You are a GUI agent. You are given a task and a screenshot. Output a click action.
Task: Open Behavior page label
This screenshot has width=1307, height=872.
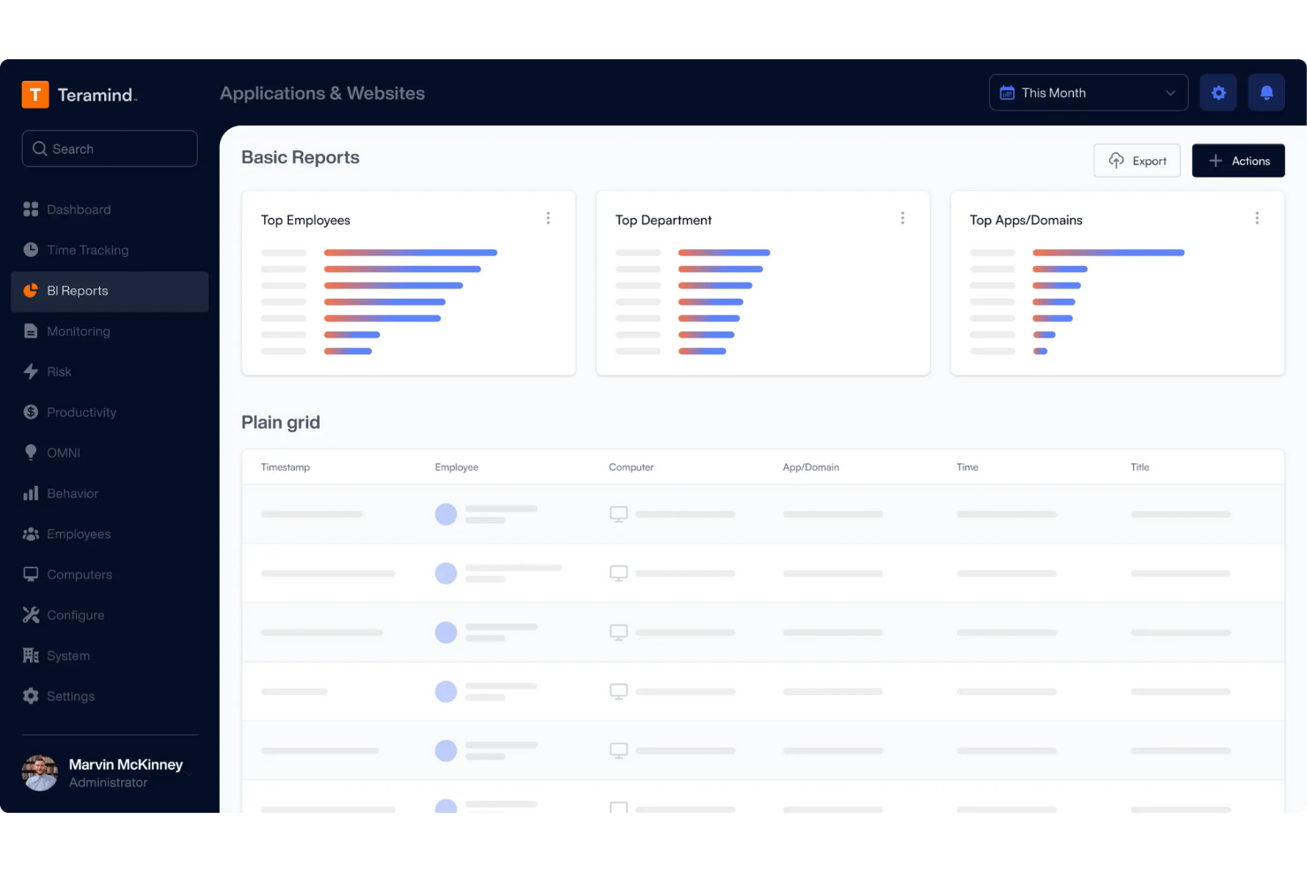point(72,494)
